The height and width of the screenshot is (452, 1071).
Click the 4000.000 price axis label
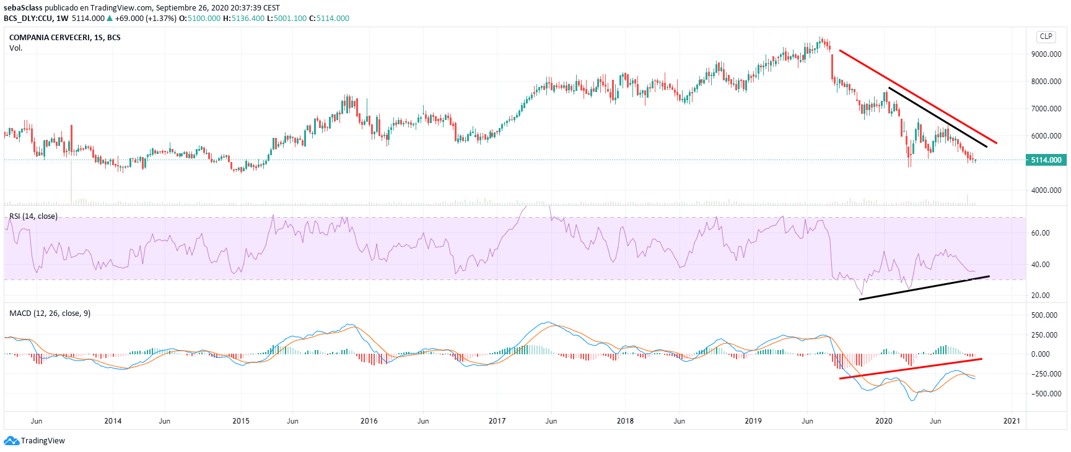tap(1046, 190)
